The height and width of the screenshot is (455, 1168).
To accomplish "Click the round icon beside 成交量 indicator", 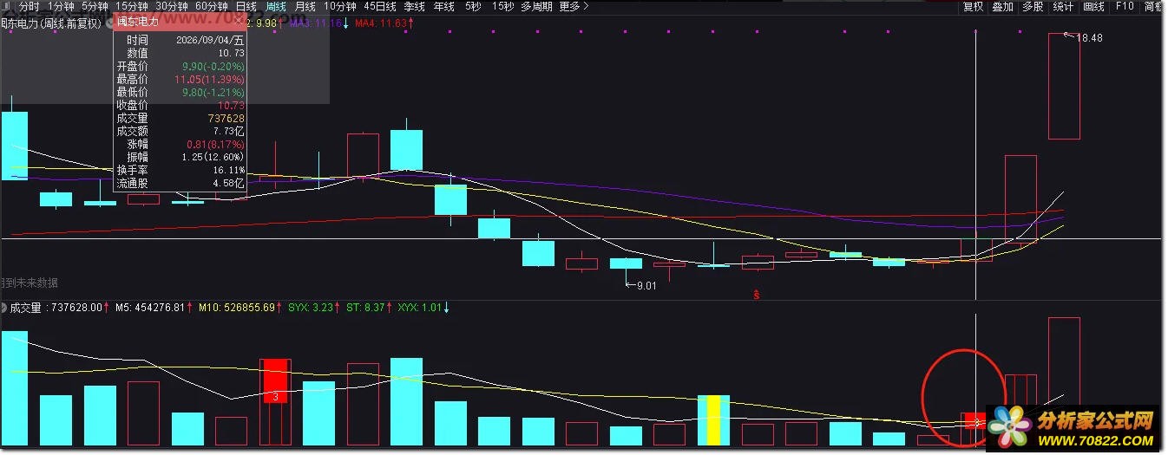I will [3, 308].
